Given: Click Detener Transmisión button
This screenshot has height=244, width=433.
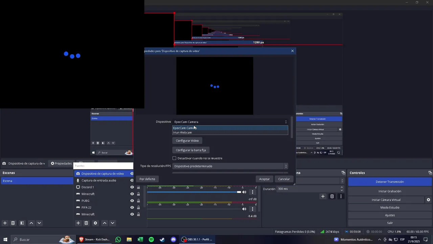Looking at the screenshot, I should (x=390, y=182).
